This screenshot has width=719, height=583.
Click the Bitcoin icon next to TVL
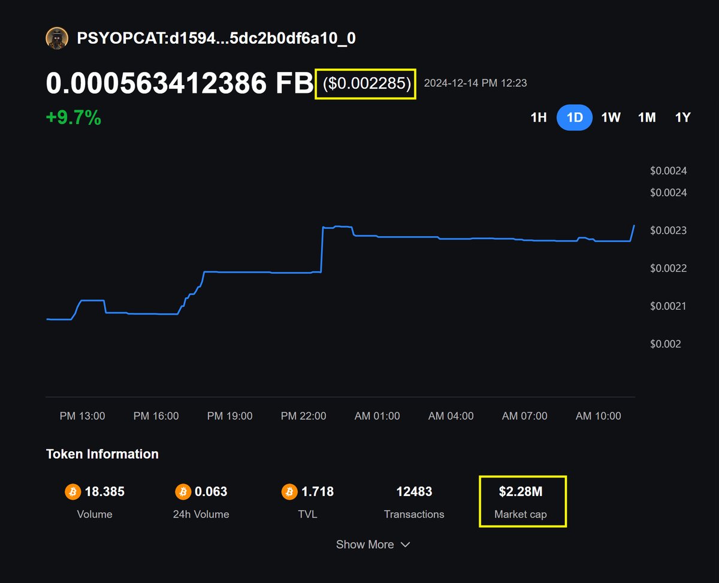289,491
